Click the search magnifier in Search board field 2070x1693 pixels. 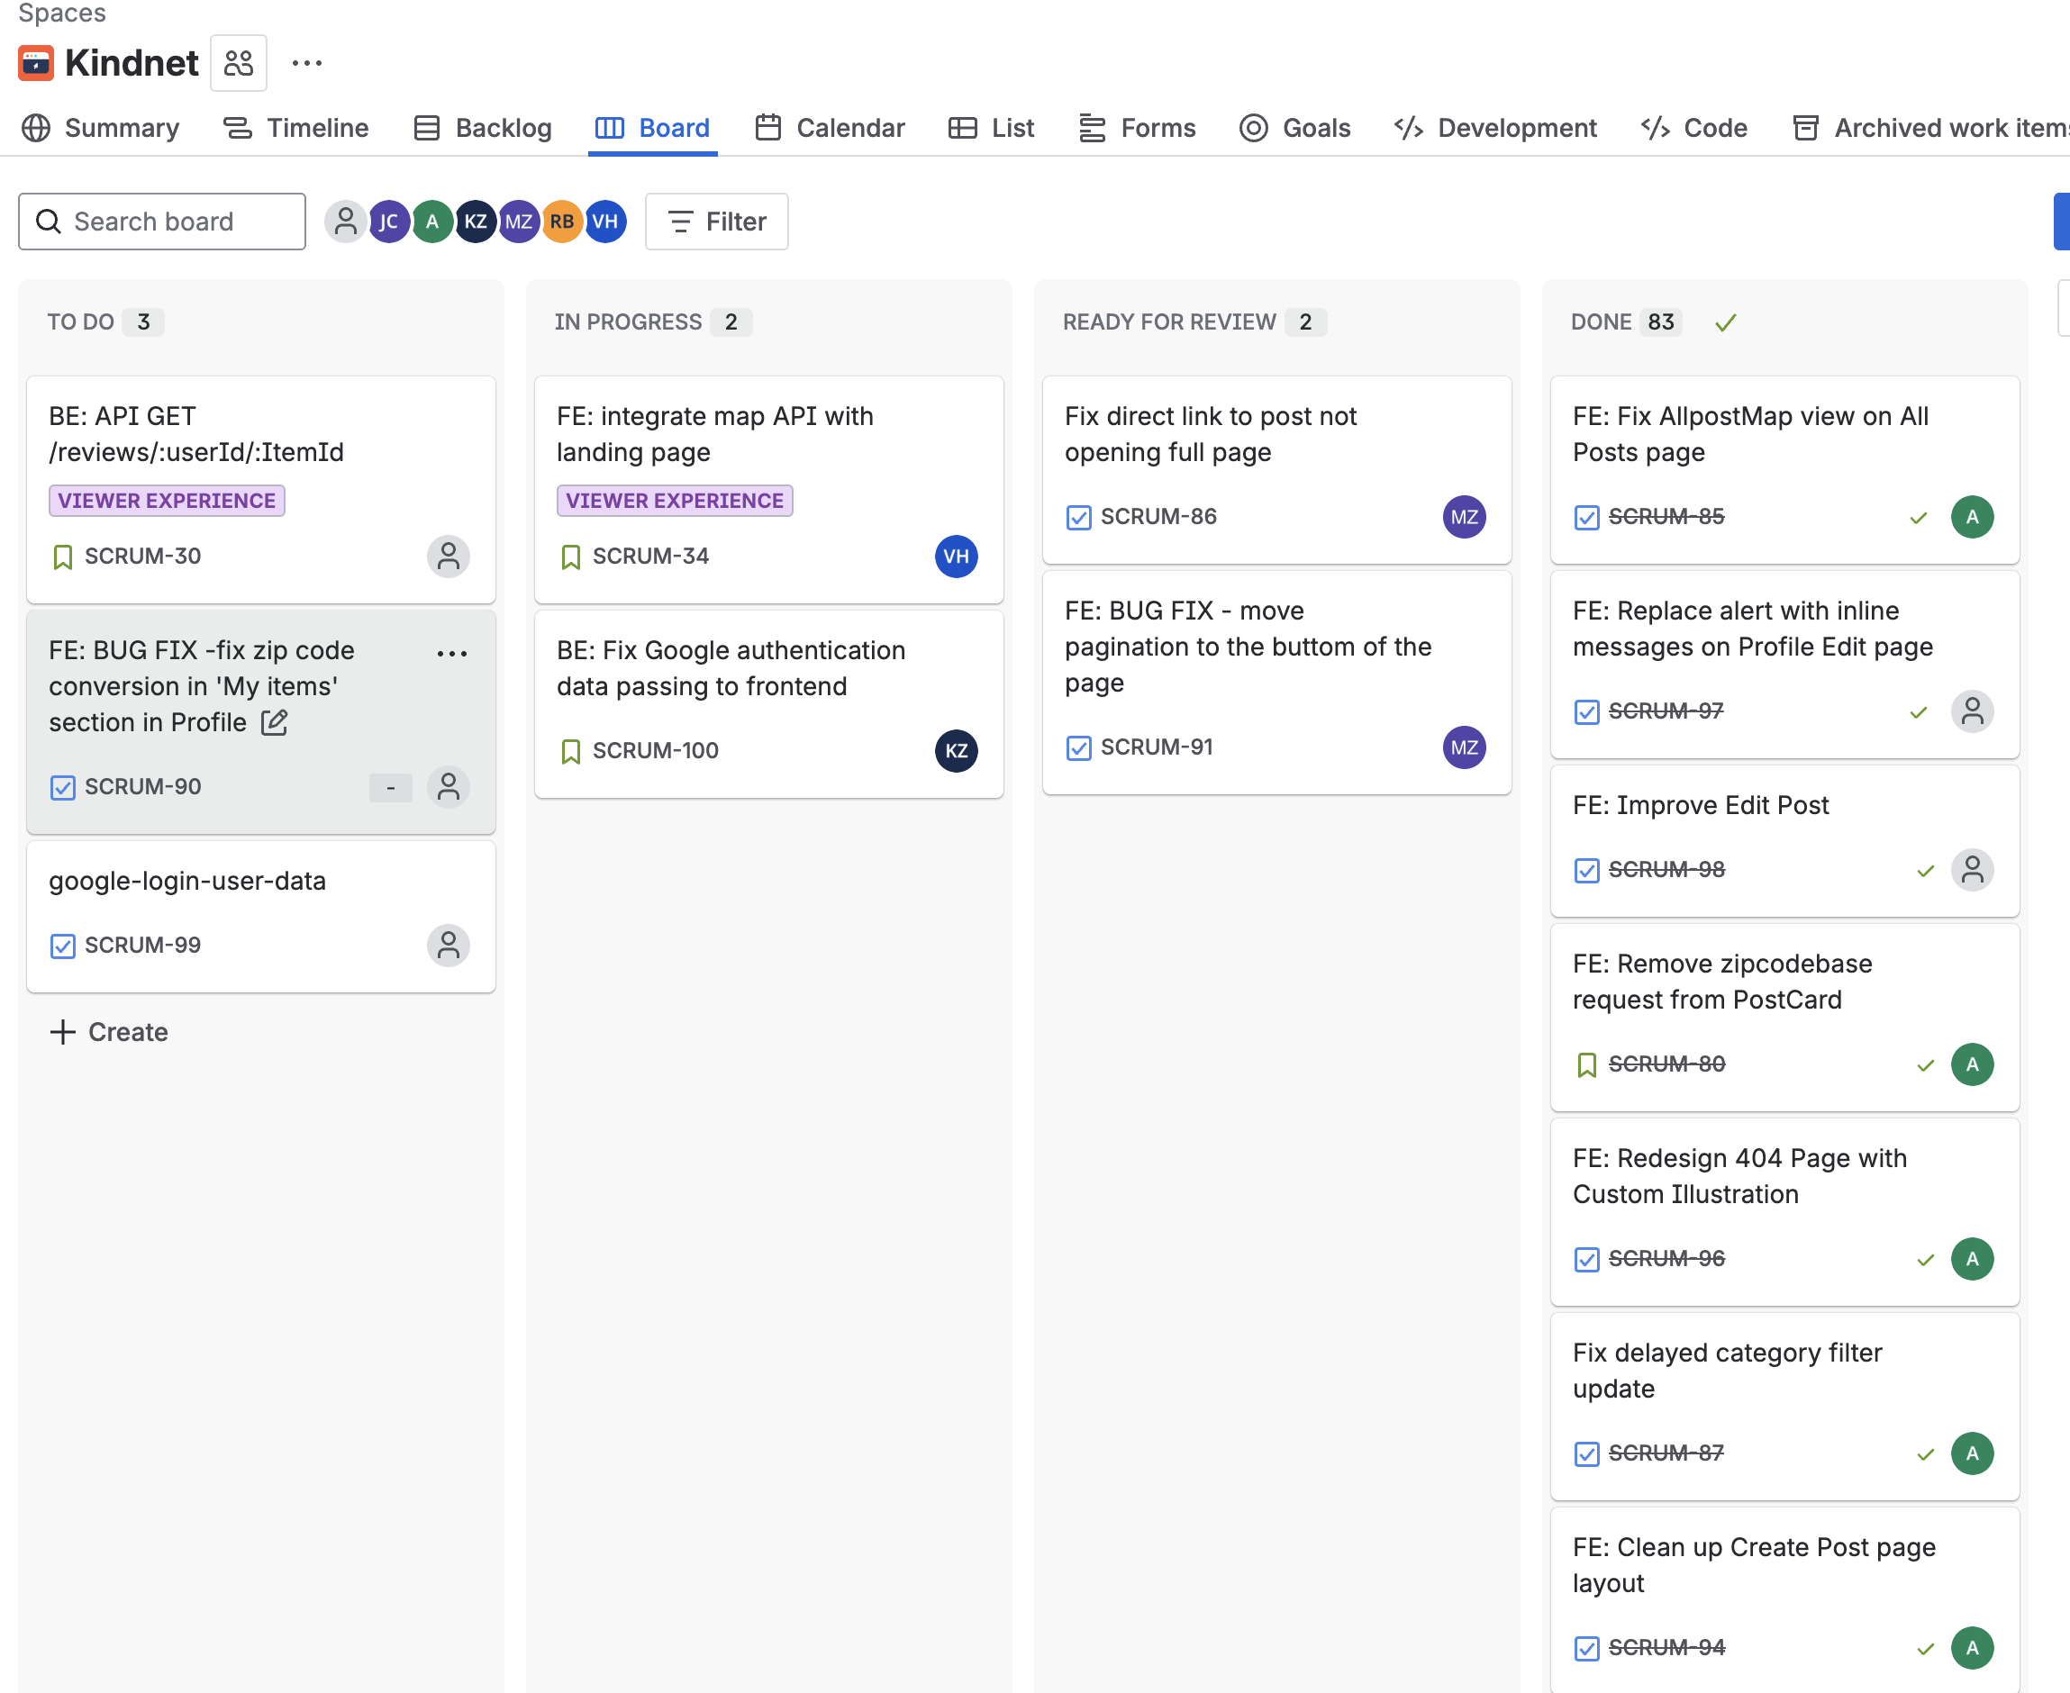pos(50,222)
